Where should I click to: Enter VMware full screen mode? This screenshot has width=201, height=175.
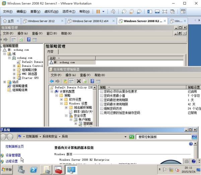coord(165,12)
